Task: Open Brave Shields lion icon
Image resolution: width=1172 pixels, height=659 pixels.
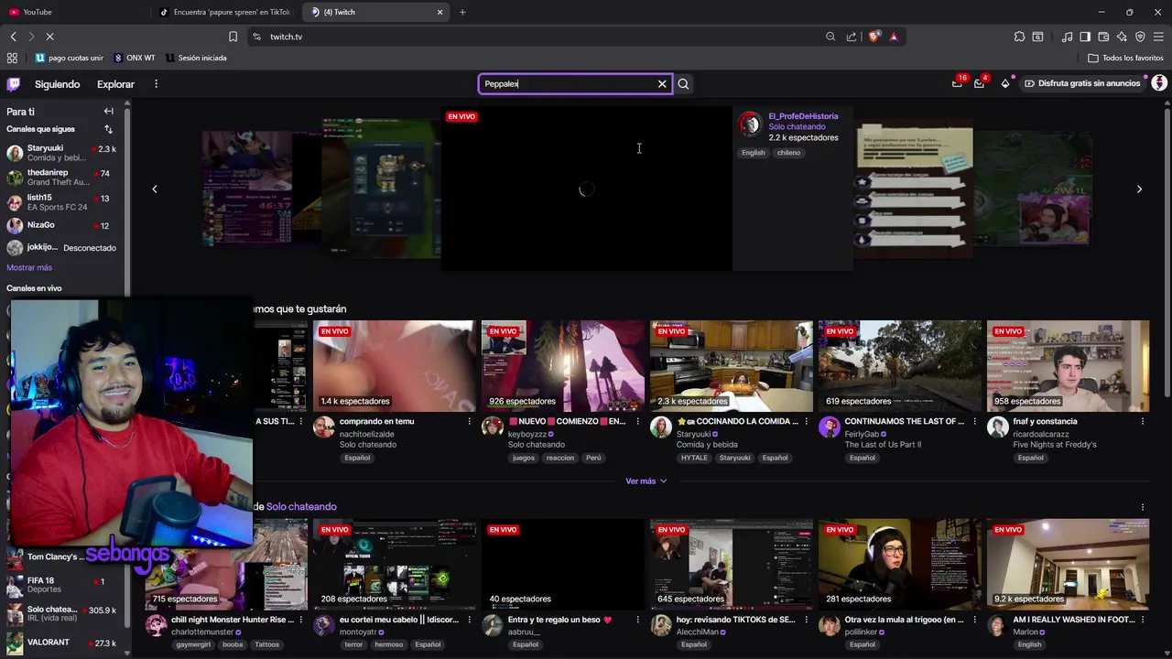Action: 874,37
